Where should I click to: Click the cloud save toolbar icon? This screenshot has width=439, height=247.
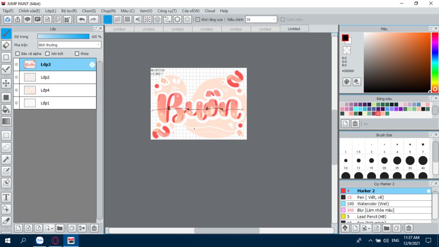pyautogui.click(x=8, y=19)
